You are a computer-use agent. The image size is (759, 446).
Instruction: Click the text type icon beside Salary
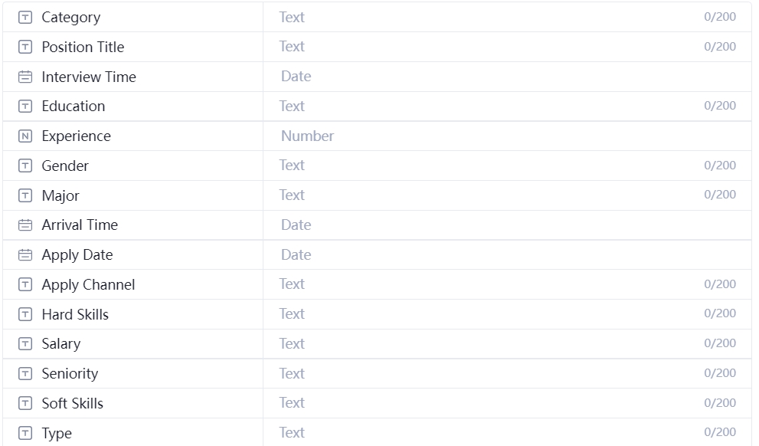pos(25,343)
